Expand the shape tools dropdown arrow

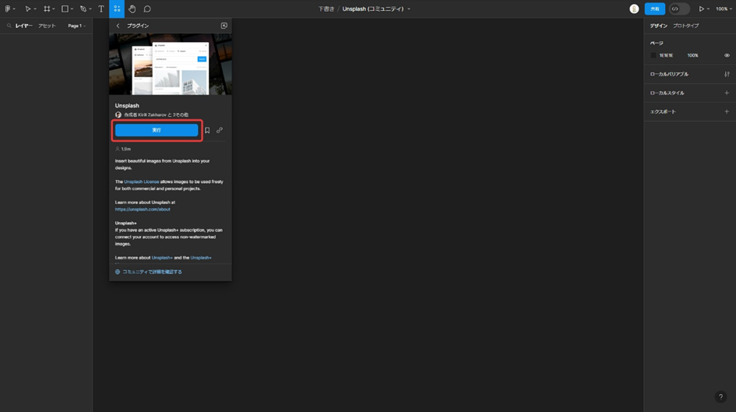[x=72, y=9]
